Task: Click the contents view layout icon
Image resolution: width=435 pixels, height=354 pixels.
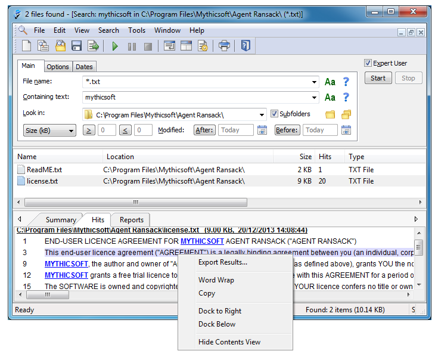Action: point(186,46)
